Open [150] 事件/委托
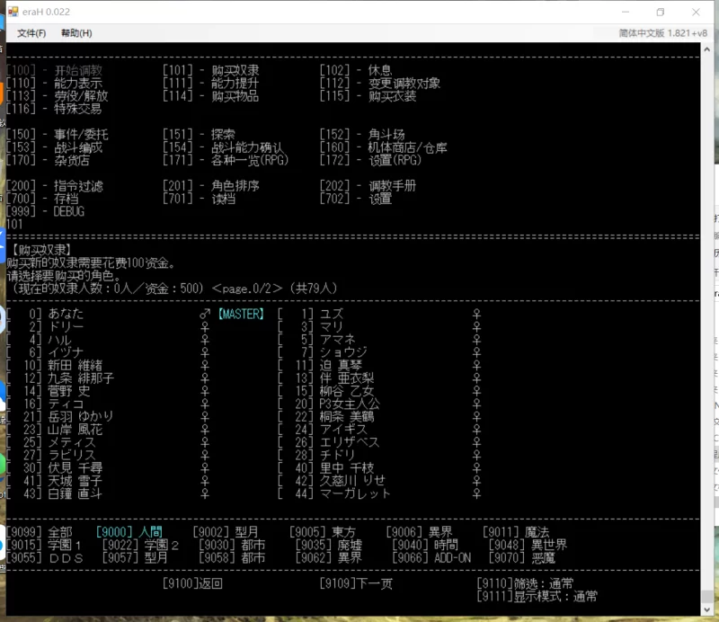This screenshot has width=719, height=622. (x=58, y=135)
